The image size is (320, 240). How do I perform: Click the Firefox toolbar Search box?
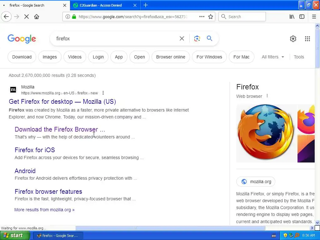coord(242,17)
